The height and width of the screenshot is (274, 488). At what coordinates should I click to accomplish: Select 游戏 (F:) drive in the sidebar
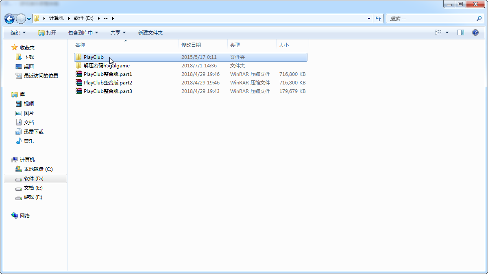click(33, 197)
